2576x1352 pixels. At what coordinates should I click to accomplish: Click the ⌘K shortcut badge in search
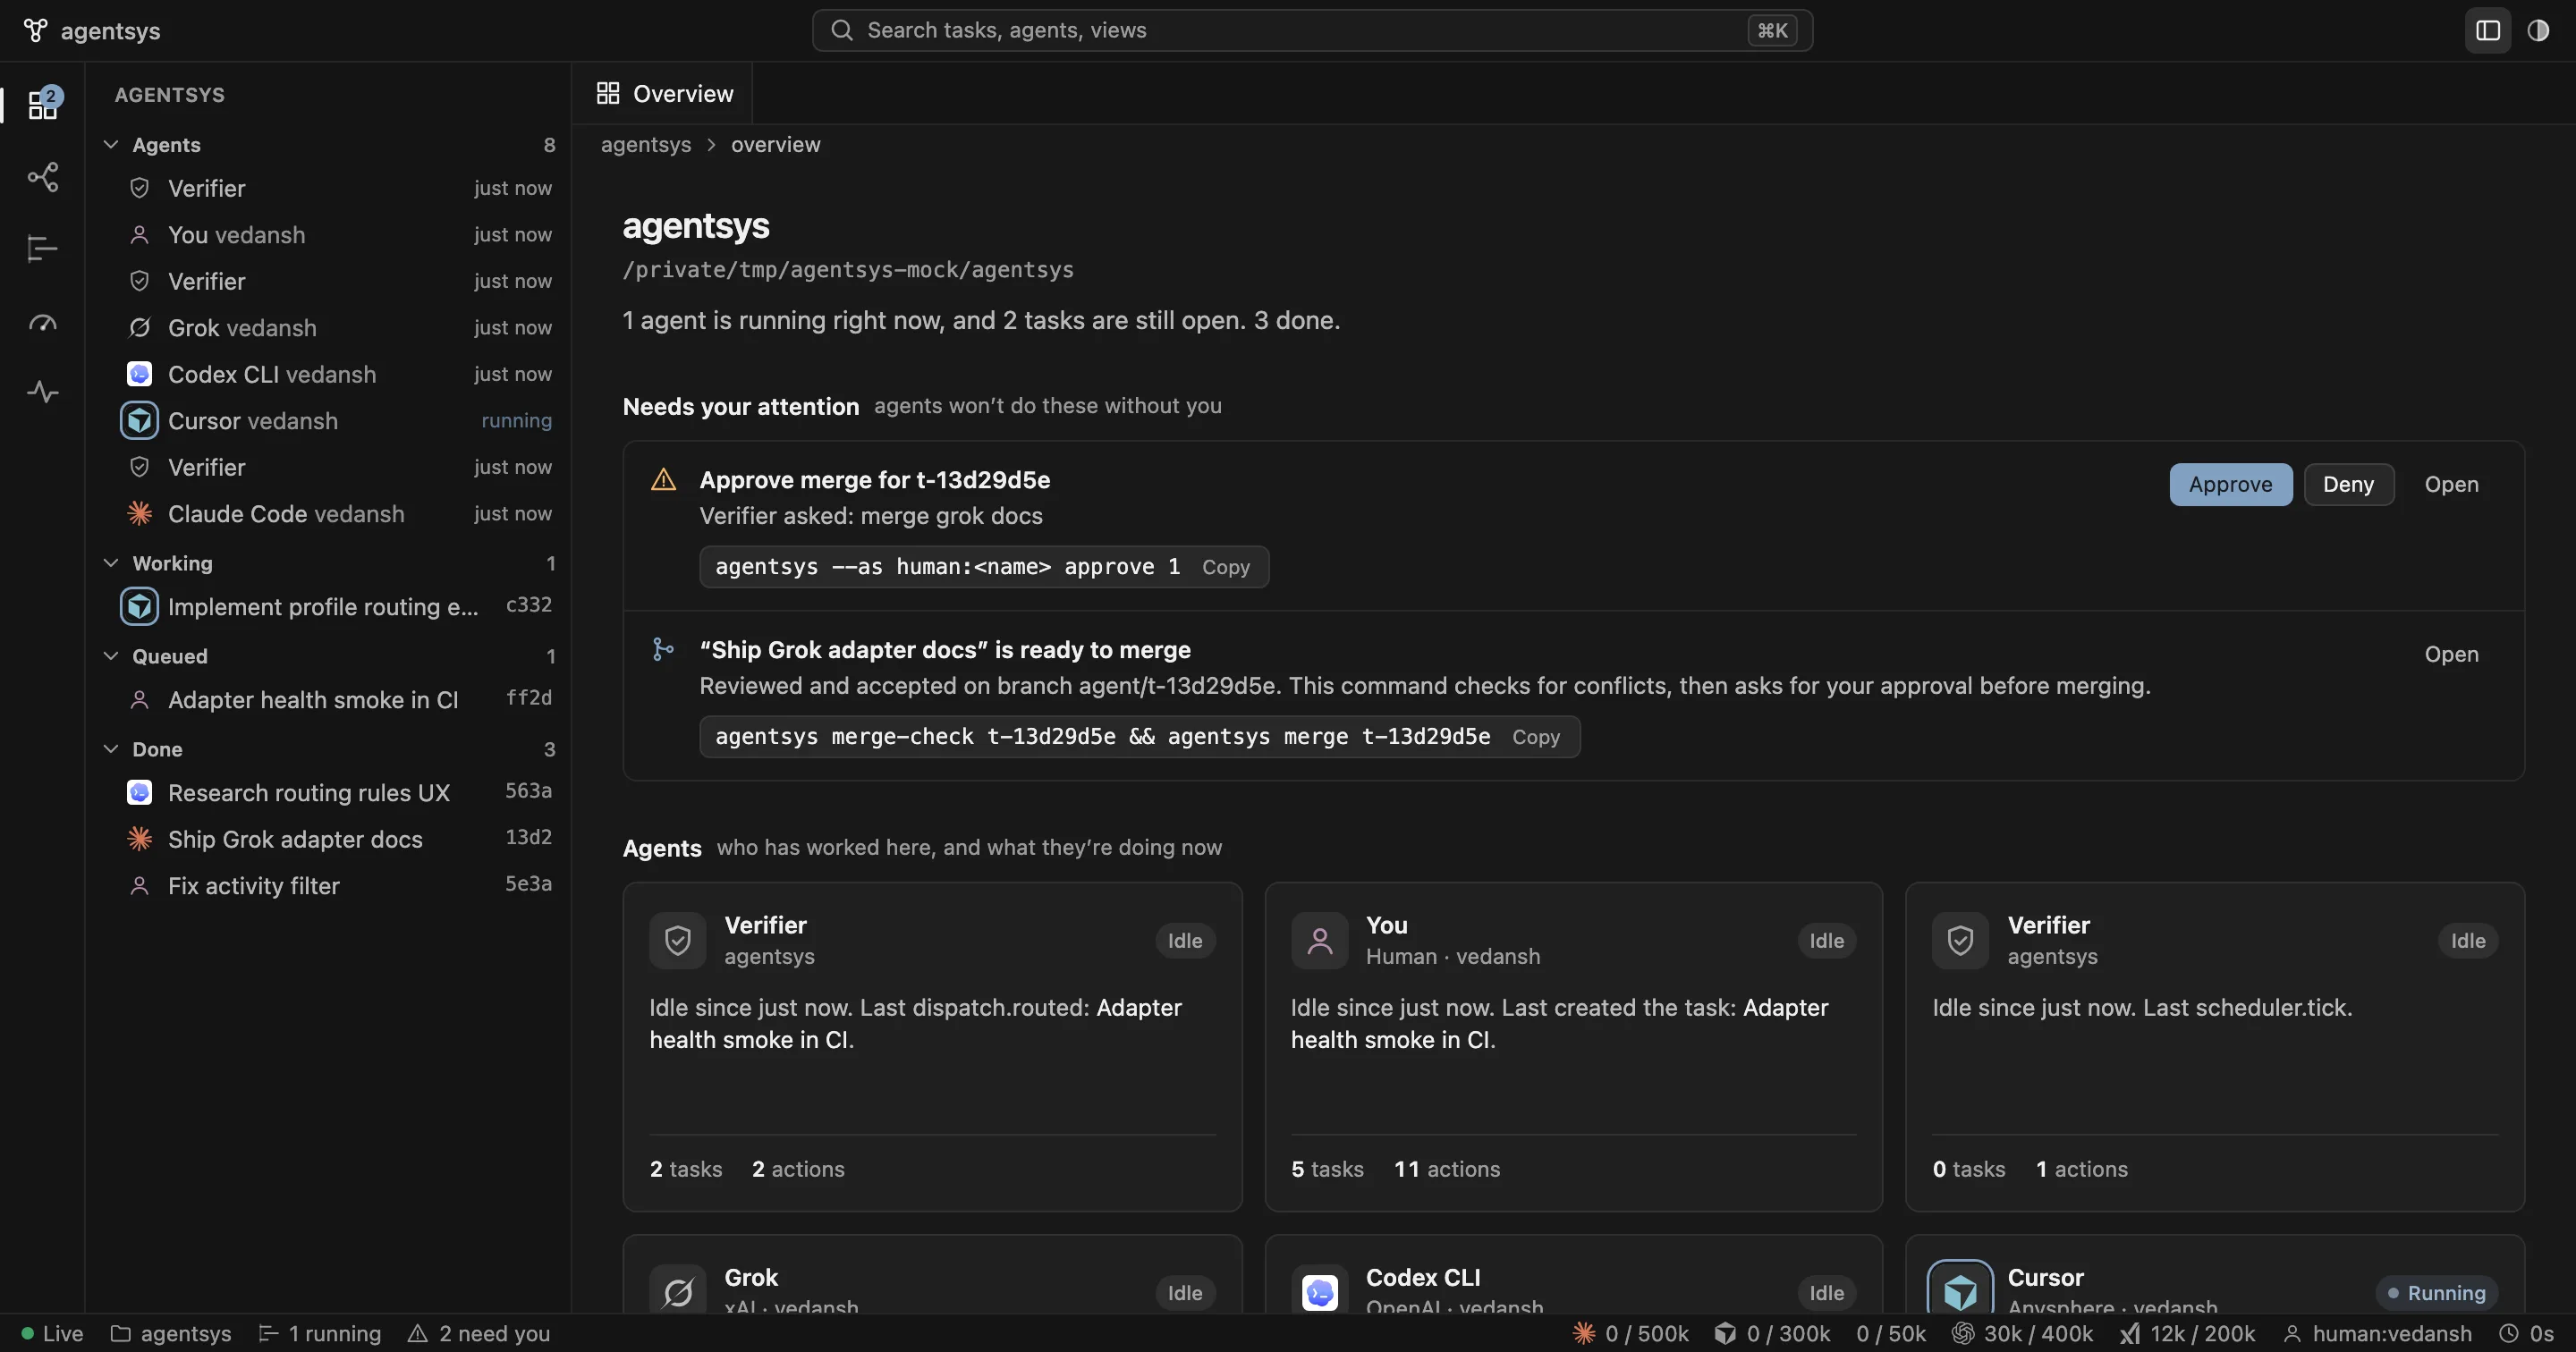1772,30
